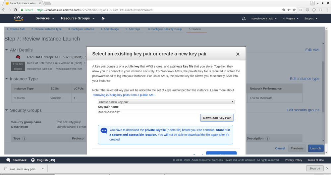
Task: Open the Create a new key pair dropdown
Action: (166, 102)
